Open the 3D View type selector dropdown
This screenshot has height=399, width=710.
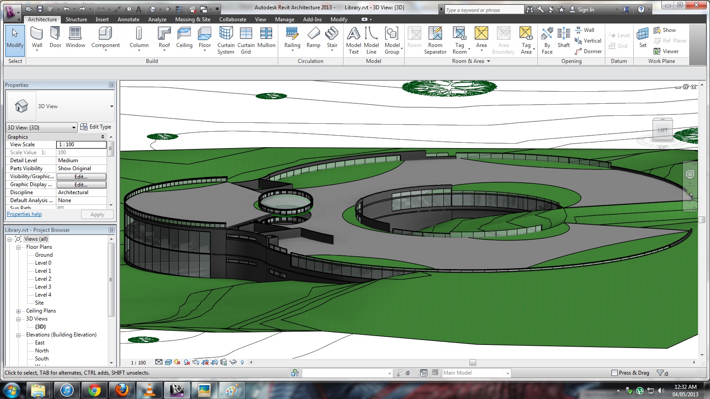click(111, 106)
